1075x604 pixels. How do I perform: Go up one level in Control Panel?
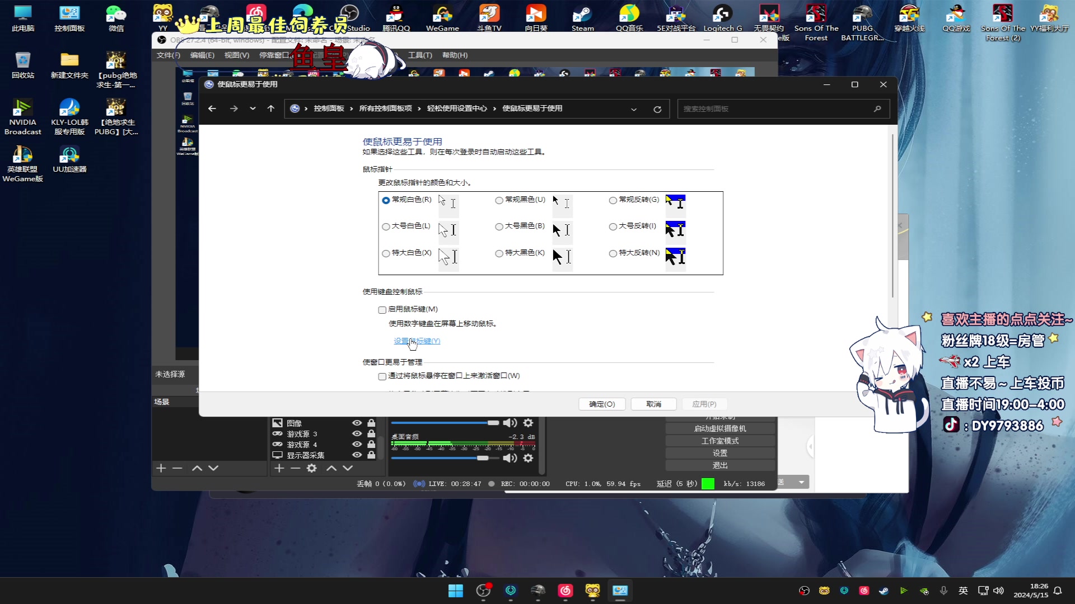click(271, 108)
